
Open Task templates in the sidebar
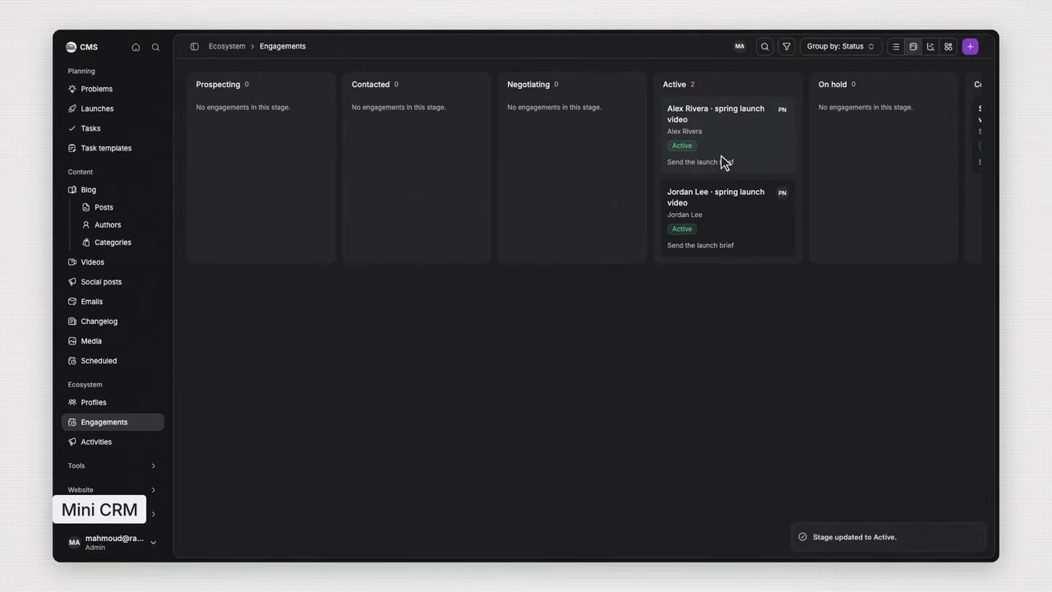(113, 148)
